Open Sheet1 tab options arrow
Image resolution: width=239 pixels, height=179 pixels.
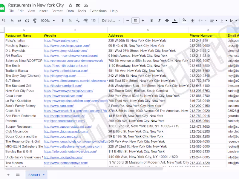[x=44, y=175]
